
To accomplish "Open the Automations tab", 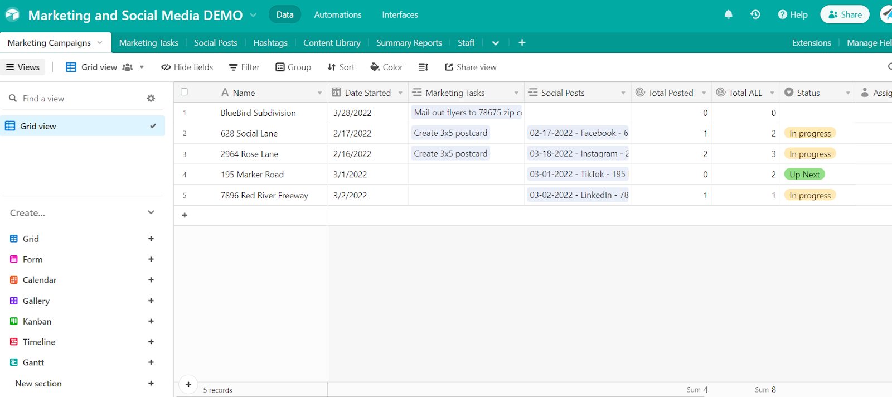I will click(x=337, y=15).
